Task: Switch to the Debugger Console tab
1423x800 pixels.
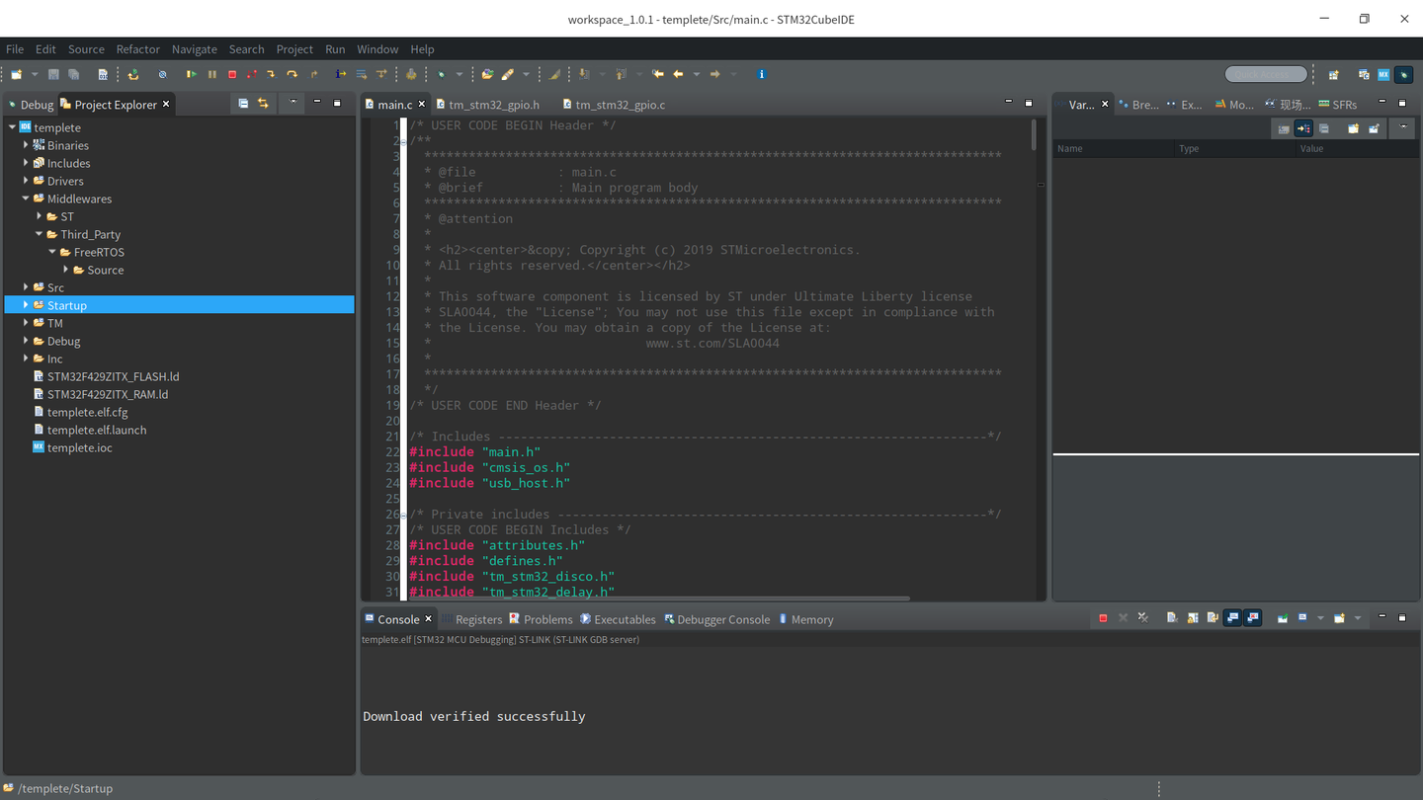Action: [x=722, y=619]
